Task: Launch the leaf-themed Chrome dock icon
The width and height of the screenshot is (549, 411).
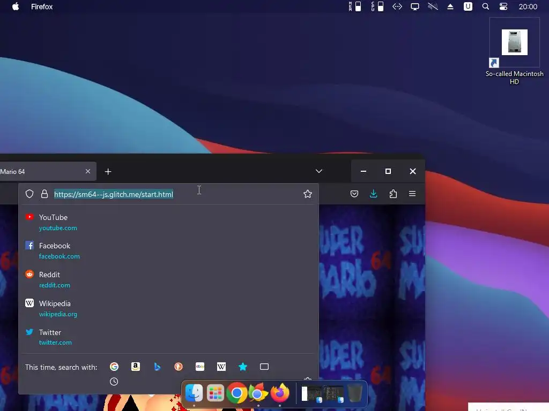Action: coord(258,393)
